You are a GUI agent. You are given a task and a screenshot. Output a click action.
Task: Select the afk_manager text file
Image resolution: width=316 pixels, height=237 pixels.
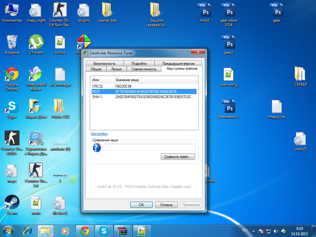60,77
